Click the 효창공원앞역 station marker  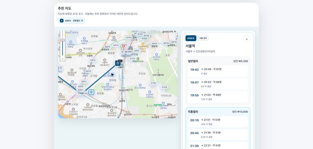pos(104,104)
